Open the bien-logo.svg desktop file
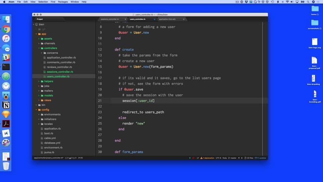323x182 pixels. point(314,43)
